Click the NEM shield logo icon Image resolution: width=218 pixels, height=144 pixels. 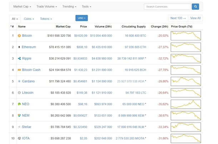(x=19, y=115)
